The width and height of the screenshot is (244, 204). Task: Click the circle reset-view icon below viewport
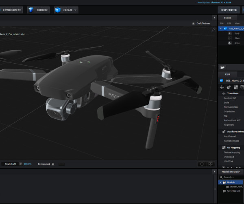(202, 164)
